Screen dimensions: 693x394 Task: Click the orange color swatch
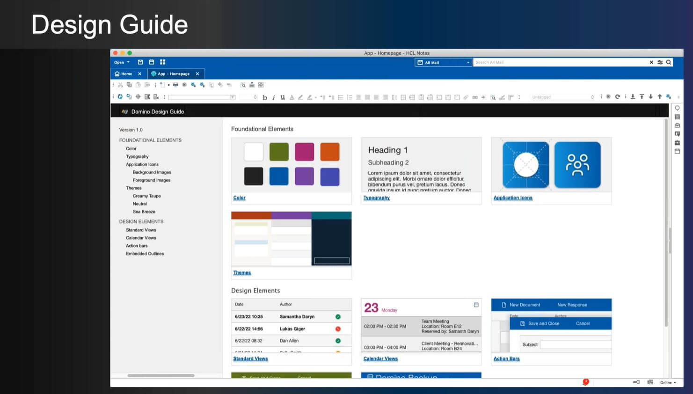pyautogui.click(x=330, y=152)
